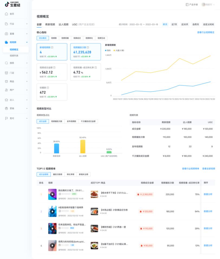220x259 pixels.
Task: Toggle 我的 legend in line chart
Action: tap(108, 50)
